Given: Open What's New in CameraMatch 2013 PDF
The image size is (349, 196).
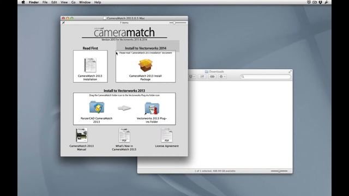Looking at the screenshot, I should coord(124,135).
